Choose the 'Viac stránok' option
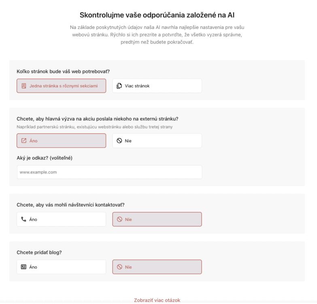Screen dimensions: 317x304 [x=157, y=86]
